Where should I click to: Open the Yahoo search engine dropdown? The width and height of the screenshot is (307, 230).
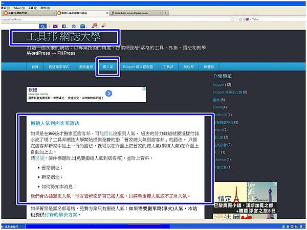[248, 19]
